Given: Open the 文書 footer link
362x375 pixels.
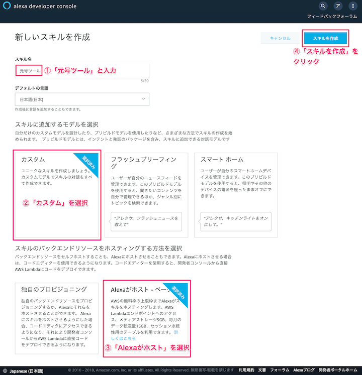Looking at the screenshot, I should click(x=262, y=370).
